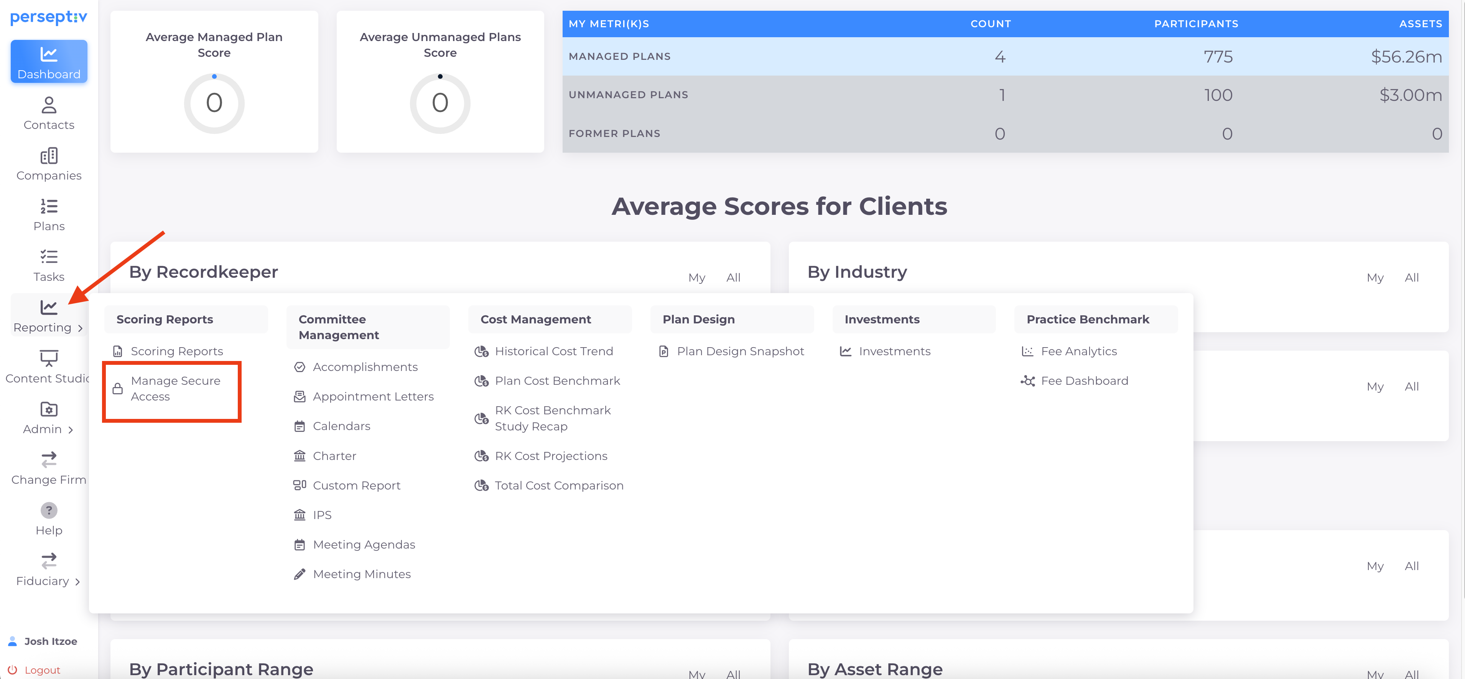Click the perseptiv logo
Viewport: 1465px width, 679px height.
(x=49, y=18)
